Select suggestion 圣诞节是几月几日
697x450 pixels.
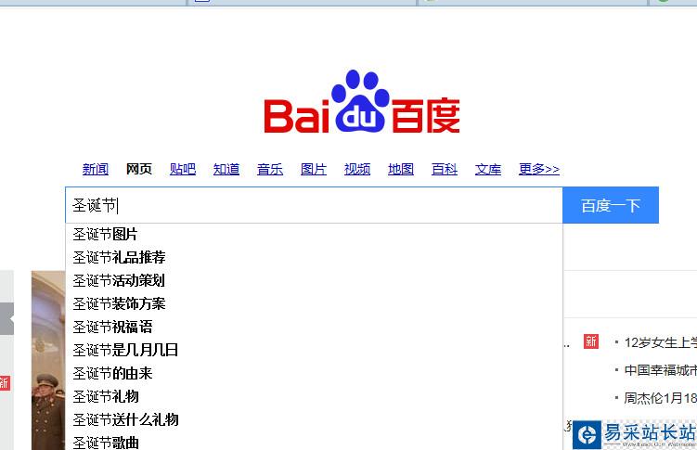(314, 350)
